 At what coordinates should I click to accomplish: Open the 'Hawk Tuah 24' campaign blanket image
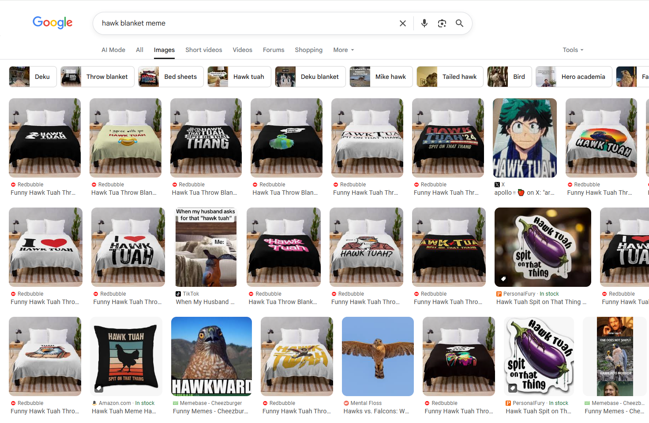[x=448, y=138]
